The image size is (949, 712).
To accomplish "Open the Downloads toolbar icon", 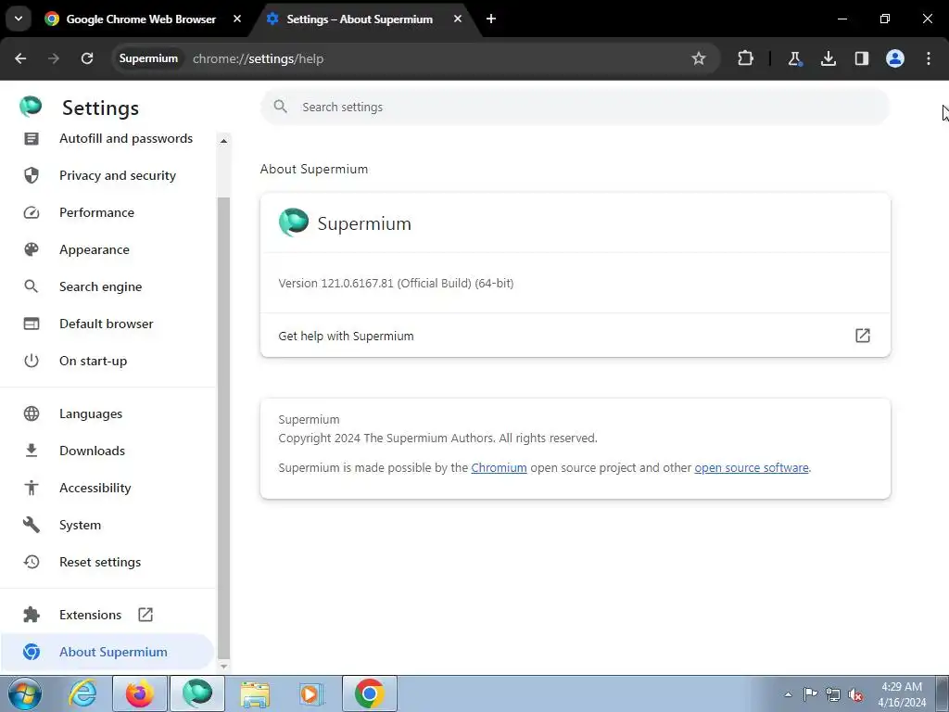I will (828, 58).
